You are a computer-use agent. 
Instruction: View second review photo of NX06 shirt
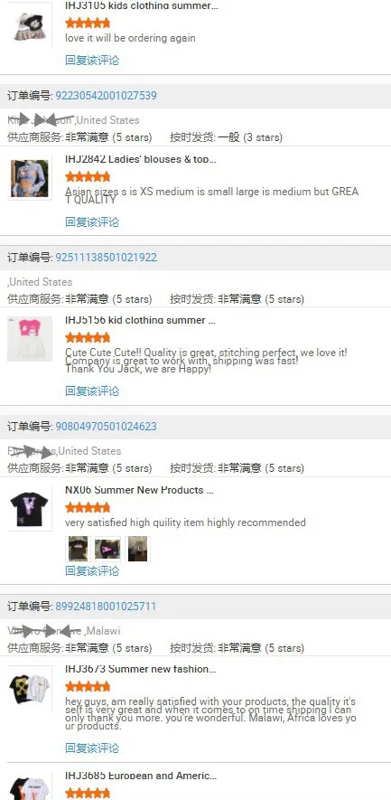click(107, 549)
